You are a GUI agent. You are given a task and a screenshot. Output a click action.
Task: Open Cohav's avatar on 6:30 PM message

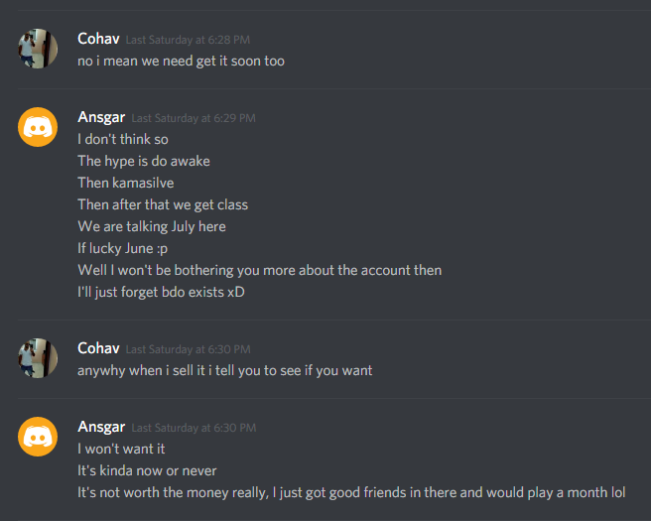pyautogui.click(x=38, y=358)
